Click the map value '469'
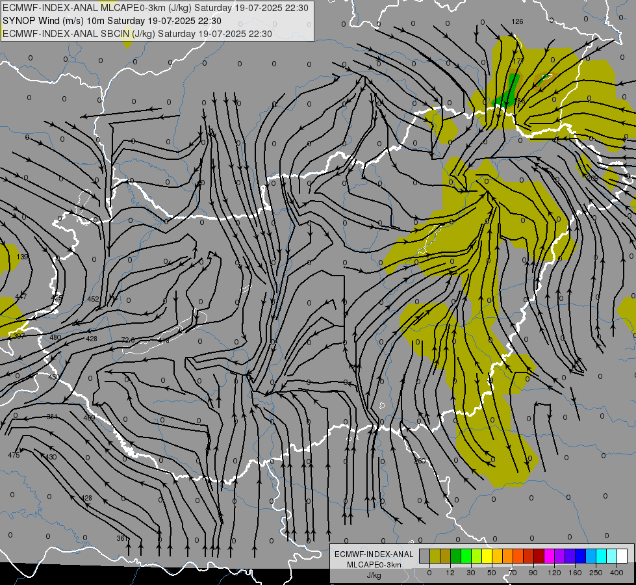The image size is (636, 585). tap(89, 418)
